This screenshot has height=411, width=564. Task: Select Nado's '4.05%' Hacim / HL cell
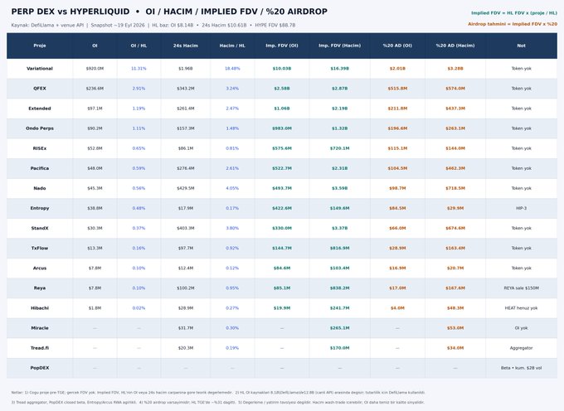pyautogui.click(x=232, y=188)
